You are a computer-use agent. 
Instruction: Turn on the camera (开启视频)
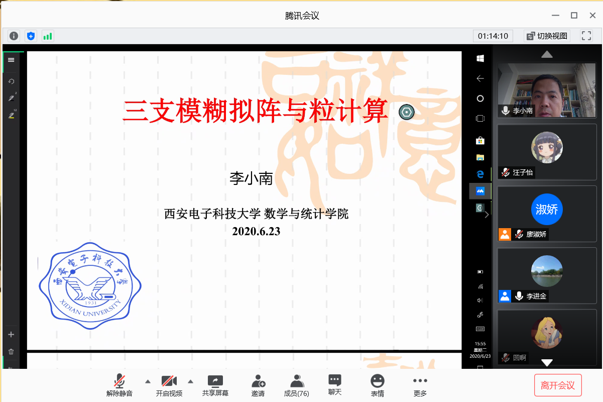click(169, 385)
